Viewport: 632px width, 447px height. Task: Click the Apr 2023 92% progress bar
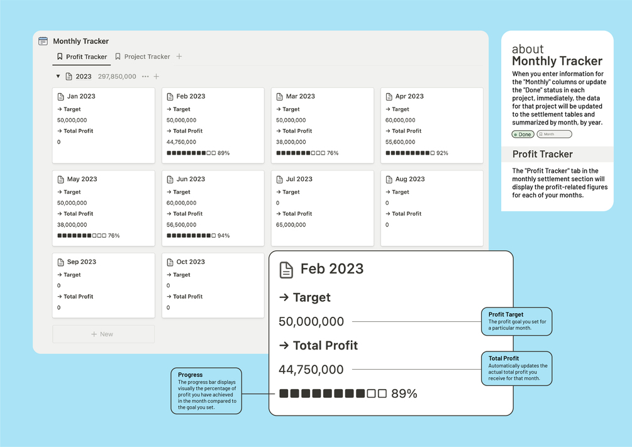coord(417,153)
